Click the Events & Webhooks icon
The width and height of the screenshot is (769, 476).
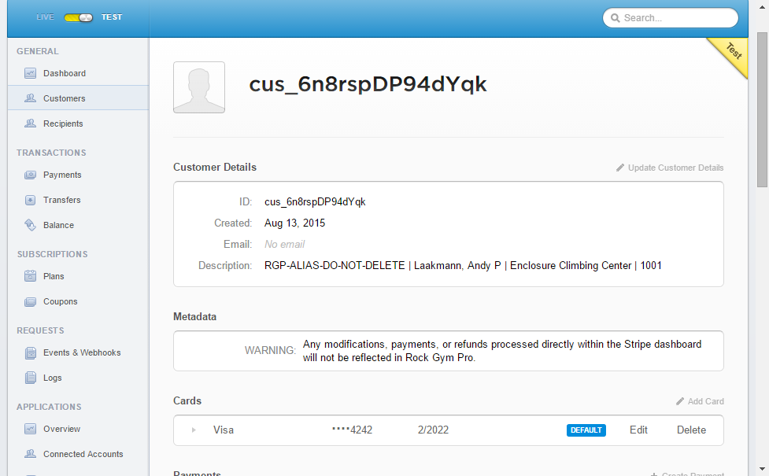click(x=30, y=352)
